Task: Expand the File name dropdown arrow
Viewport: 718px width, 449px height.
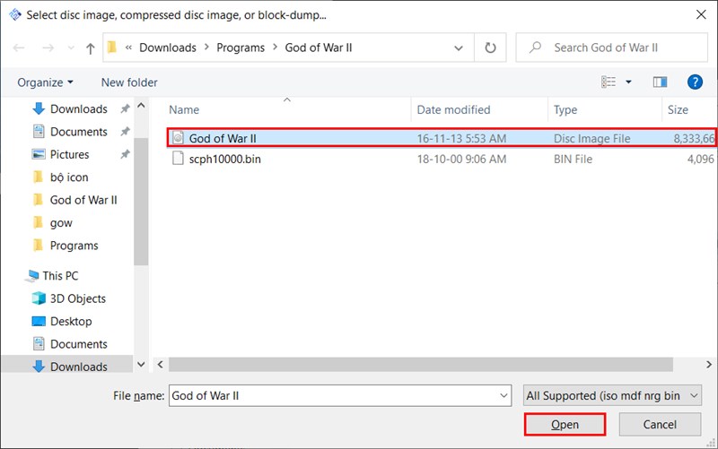Action: point(504,395)
